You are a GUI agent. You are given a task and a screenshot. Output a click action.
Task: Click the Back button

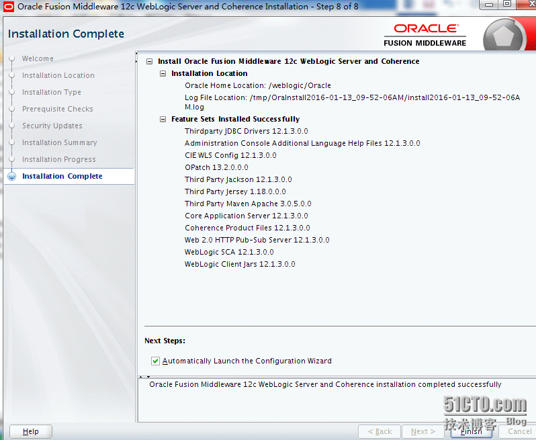(379, 431)
